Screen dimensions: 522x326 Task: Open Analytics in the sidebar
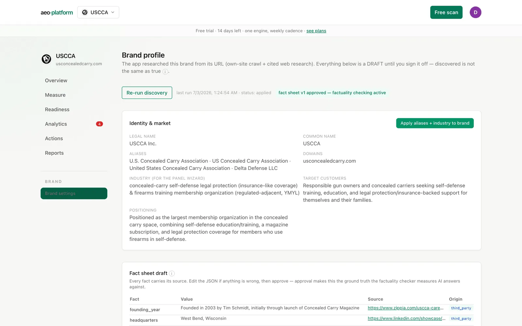point(56,124)
